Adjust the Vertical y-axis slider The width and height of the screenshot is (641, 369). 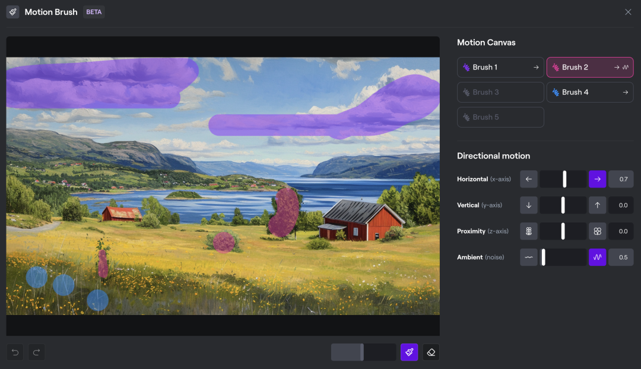pyautogui.click(x=563, y=205)
